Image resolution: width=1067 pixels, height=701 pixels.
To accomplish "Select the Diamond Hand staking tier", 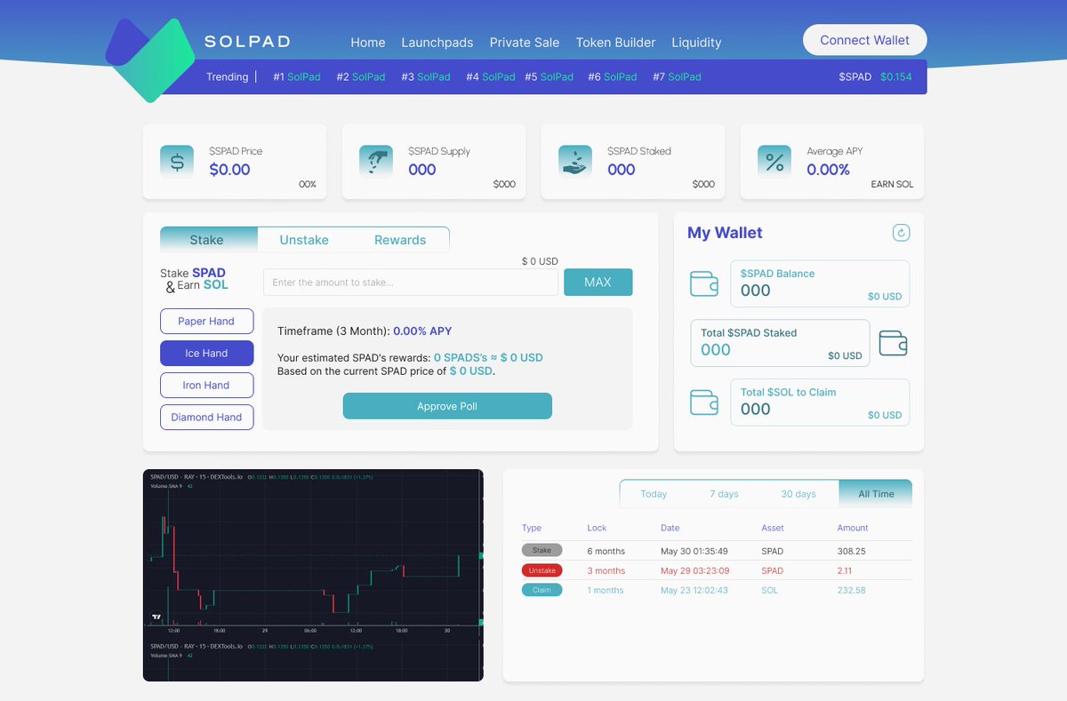I will point(206,417).
